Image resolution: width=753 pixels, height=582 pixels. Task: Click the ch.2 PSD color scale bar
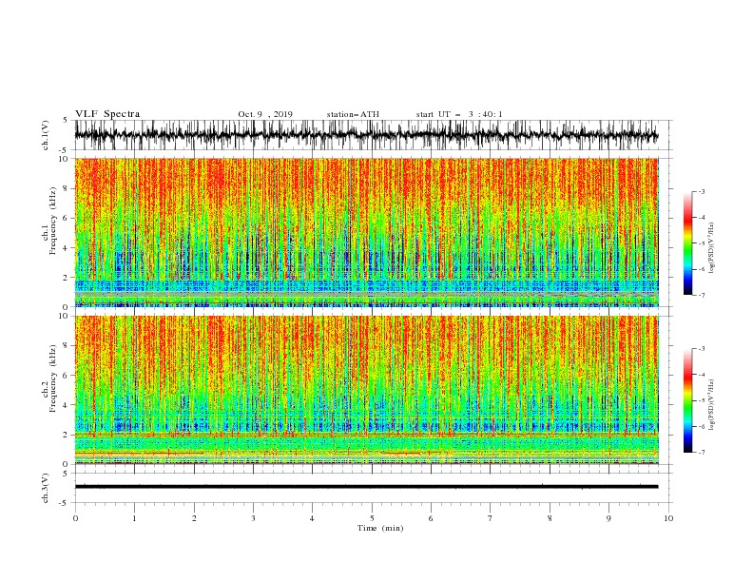[x=688, y=400]
